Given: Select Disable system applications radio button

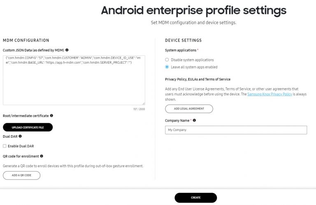Looking at the screenshot, I should click(x=167, y=60).
